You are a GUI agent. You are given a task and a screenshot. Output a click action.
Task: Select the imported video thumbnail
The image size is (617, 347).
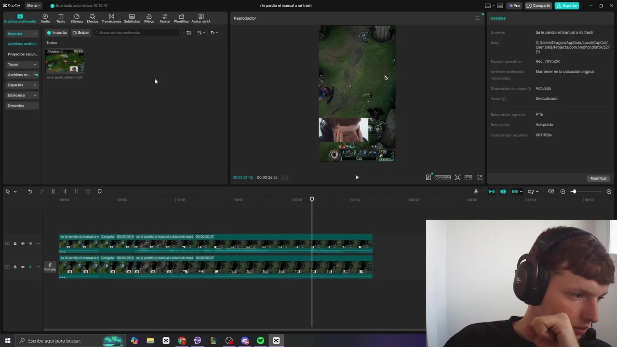[x=65, y=61]
